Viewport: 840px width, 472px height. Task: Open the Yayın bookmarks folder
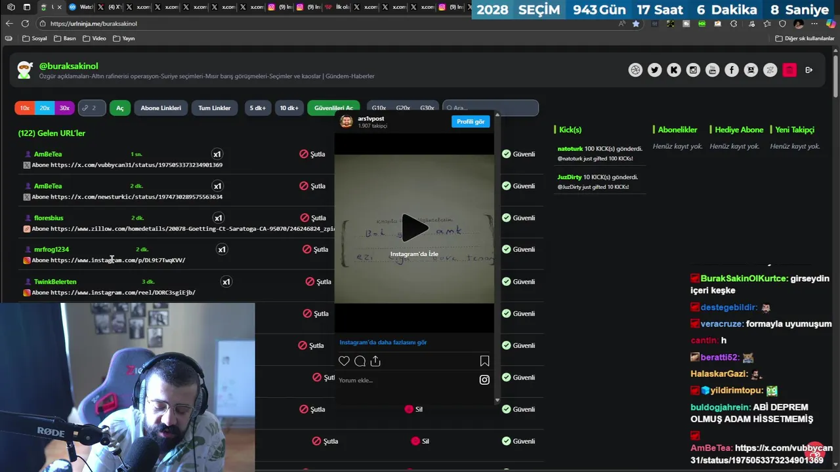point(124,38)
